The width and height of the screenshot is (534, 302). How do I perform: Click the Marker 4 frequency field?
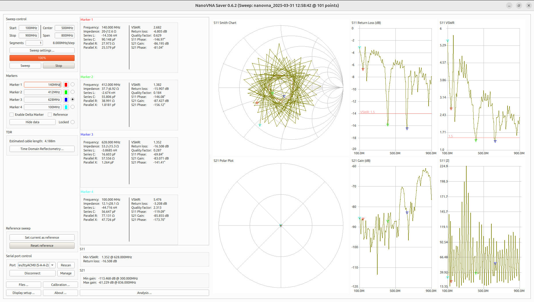[x=43, y=107]
